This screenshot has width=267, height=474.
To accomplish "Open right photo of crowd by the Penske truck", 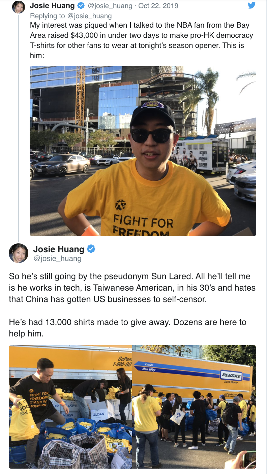I will coord(194,407).
